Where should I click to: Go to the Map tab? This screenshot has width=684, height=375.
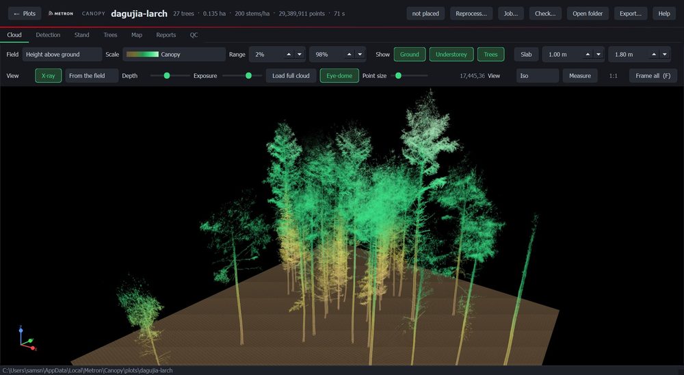(x=137, y=35)
